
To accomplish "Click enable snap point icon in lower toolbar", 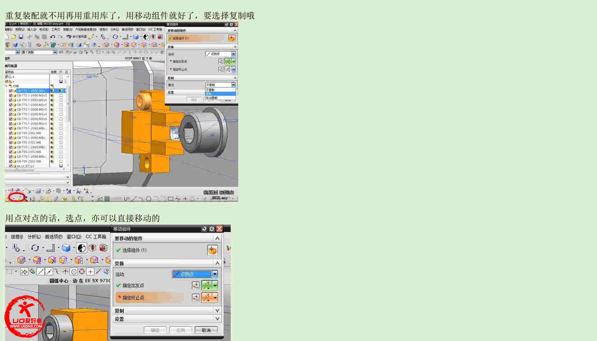I will (24, 272).
